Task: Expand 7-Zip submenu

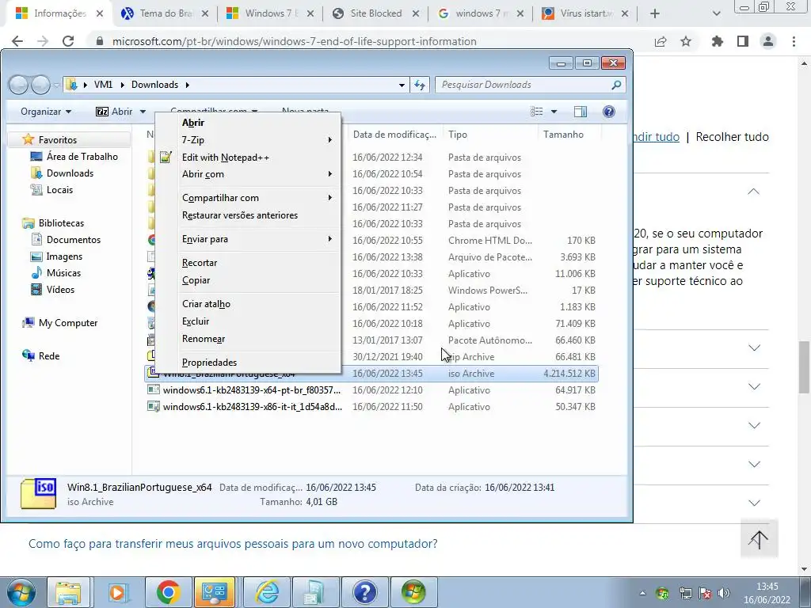Action: (x=248, y=140)
